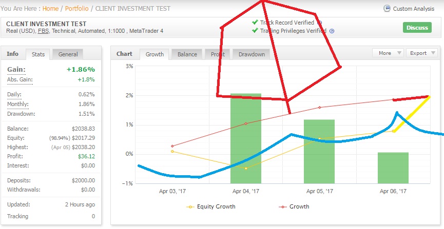
Task: Toggle the Equity Growth legend marker
Action: click(190, 207)
